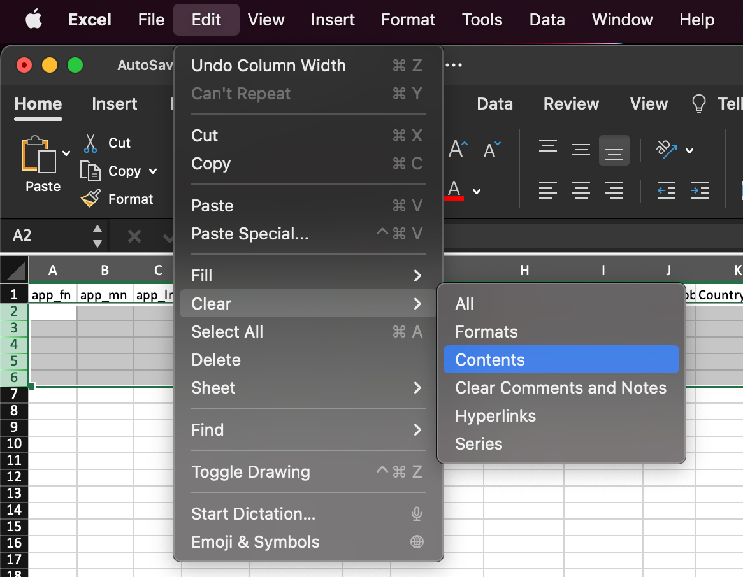Screen dimensions: 743x577
Task: Select column H header
Action: [x=524, y=271]
